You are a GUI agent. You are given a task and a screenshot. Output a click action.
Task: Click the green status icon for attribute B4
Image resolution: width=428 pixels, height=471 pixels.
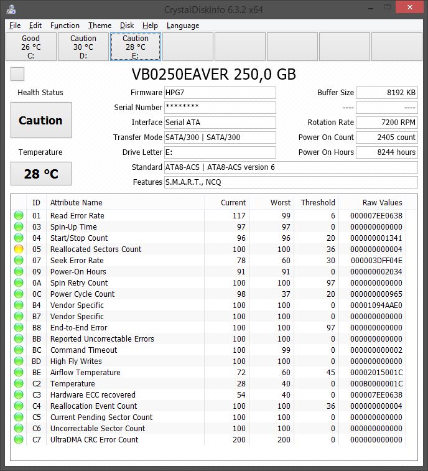(19, 305)
